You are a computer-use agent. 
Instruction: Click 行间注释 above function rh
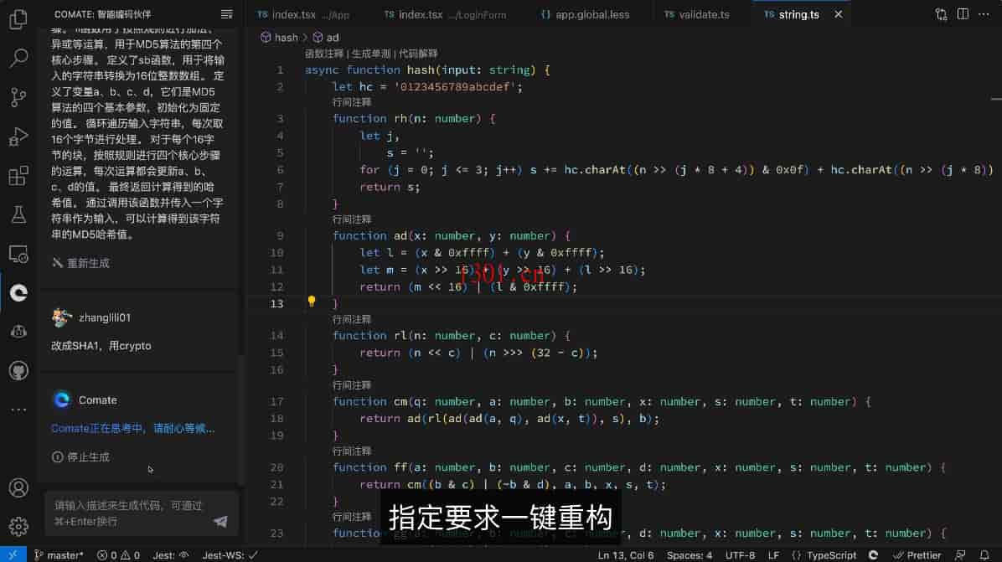click(352, 102)
